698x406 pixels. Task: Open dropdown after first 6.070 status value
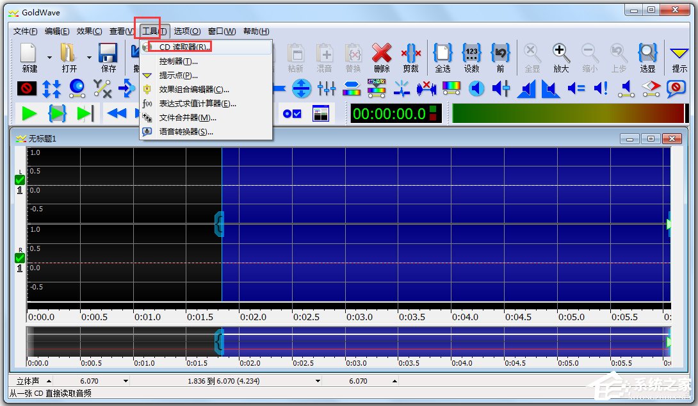[126, 381]
